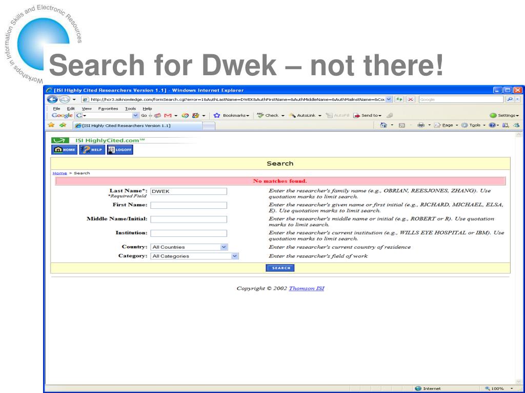
Task: Click the browser Forward arrow button
Action: [64, 99]
